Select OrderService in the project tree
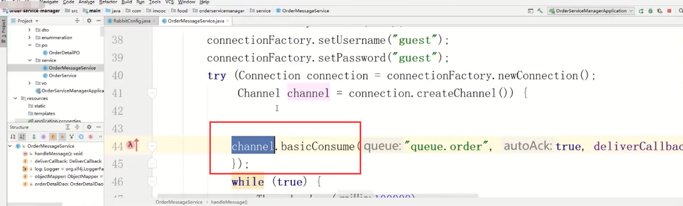The height and width of the screenshot is (206, 683). click(x=59, y=75)
